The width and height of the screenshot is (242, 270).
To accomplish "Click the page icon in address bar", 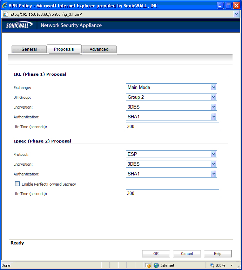I will point(5,14).
